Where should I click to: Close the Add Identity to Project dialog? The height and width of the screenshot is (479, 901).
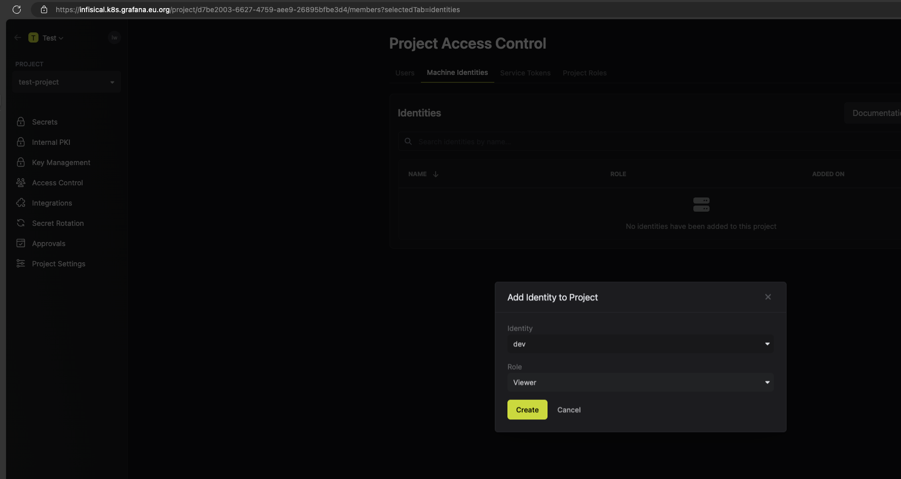pos(768,297)
